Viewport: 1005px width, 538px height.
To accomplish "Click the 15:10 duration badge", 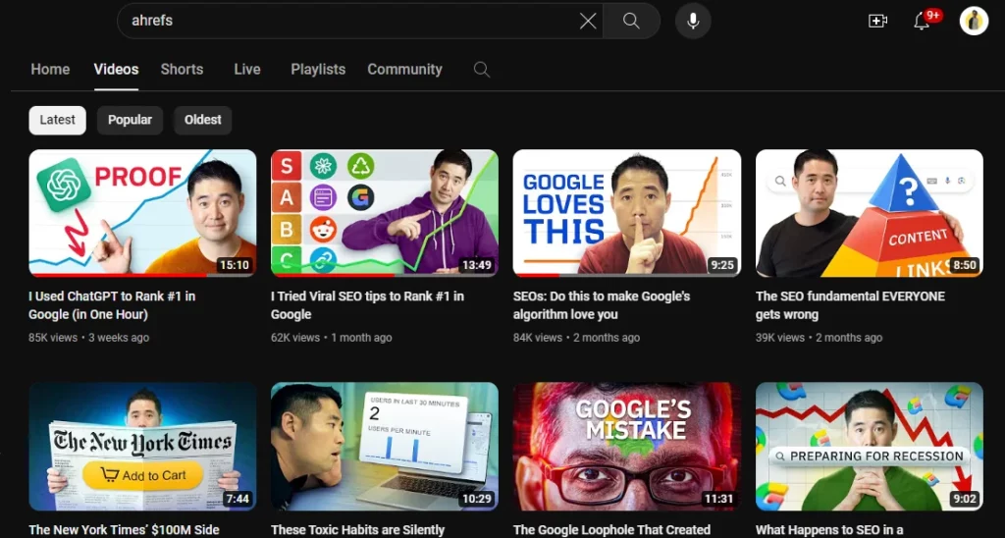I will 234,264.
